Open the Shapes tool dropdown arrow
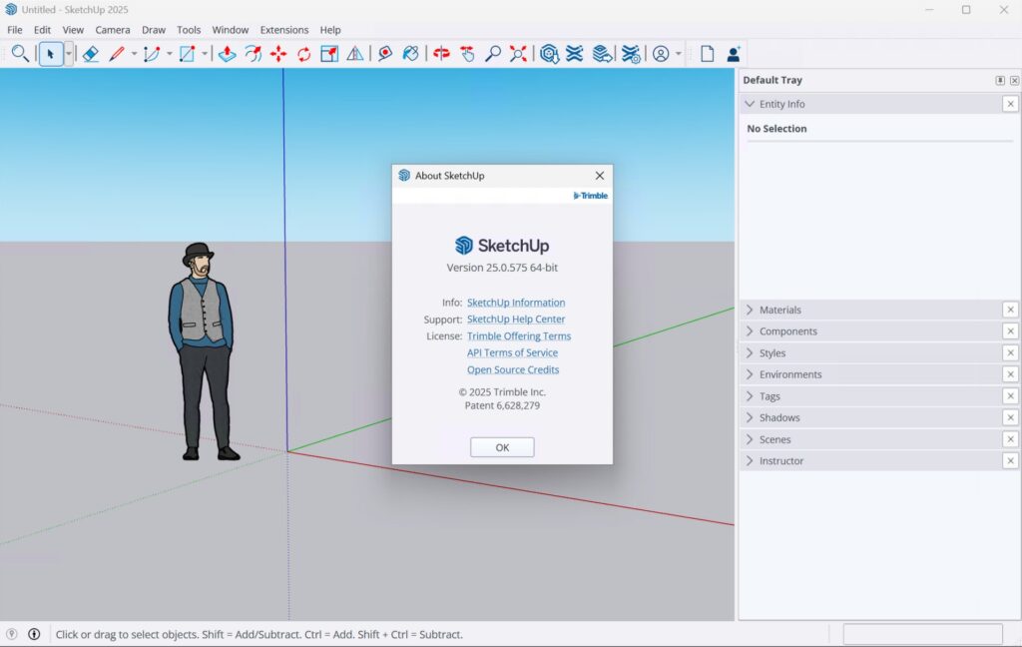 tap(205, 54)
